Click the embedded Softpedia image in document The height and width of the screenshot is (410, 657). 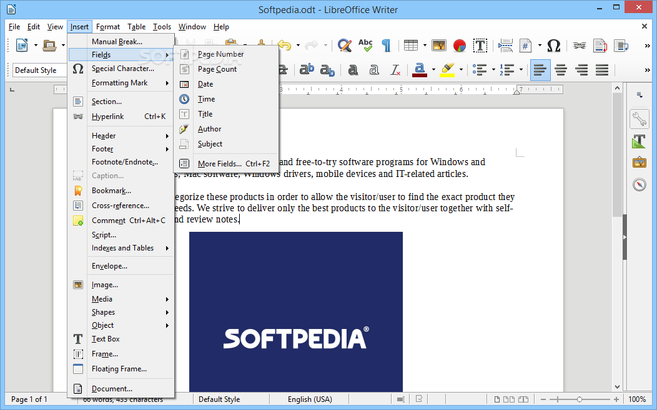coord(295,312)
